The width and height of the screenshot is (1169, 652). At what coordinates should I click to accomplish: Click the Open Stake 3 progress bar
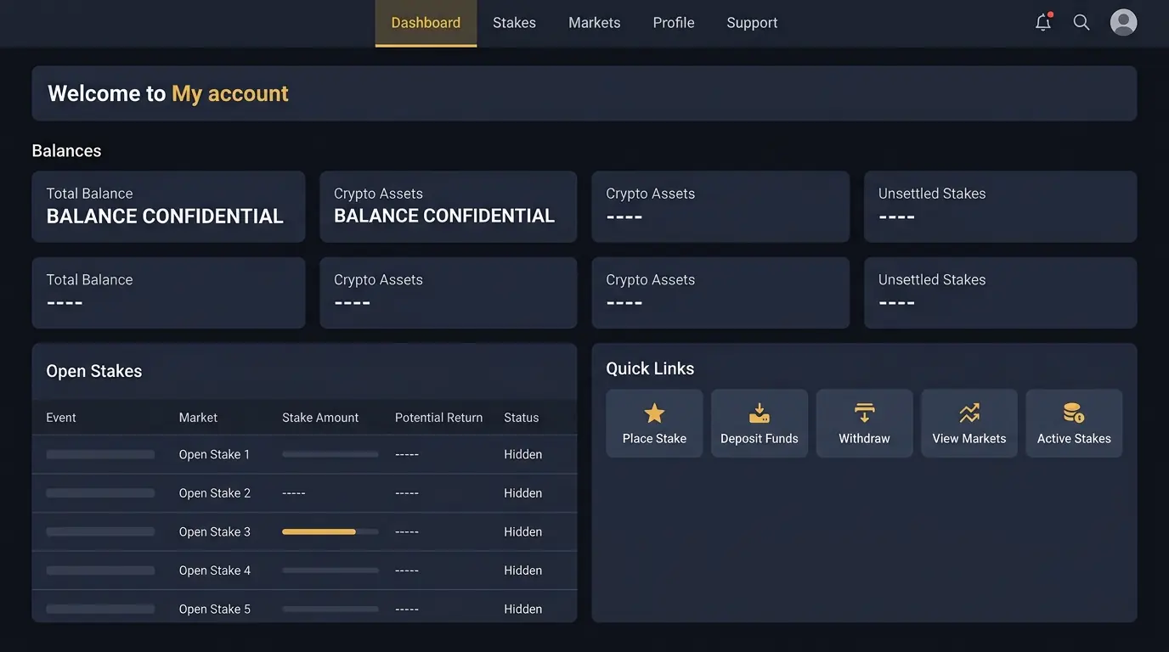point(330,531)
